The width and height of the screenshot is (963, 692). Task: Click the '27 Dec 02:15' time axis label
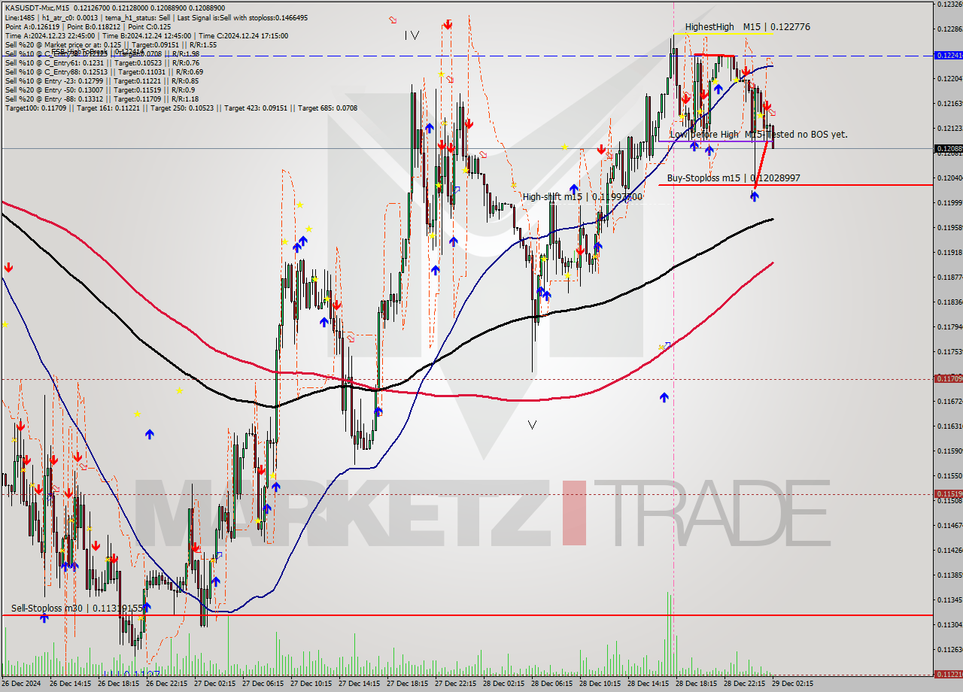[216, 684]
